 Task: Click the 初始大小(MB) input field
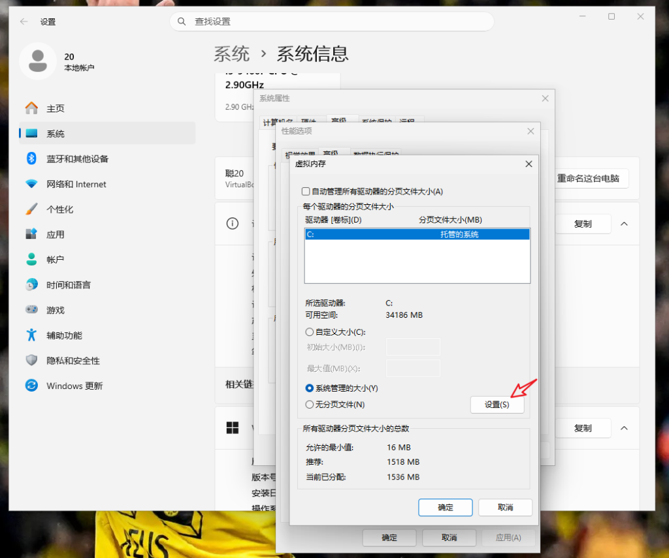[x=413, y=347]
